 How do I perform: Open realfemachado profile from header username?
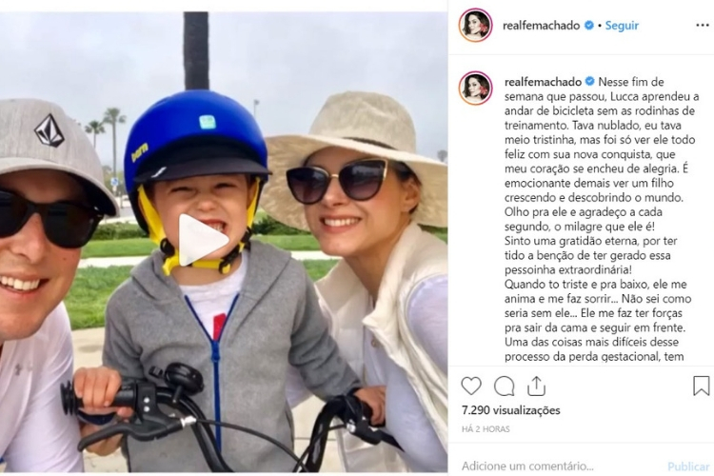point(541,26)
